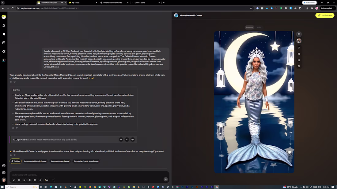Thumbs up the Moon Mermaid Queen message
337x189 pixels.
pyautogui.click(x=11, y=155)
